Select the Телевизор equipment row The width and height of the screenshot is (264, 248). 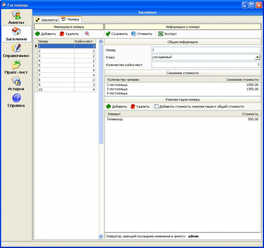(183, 119)
